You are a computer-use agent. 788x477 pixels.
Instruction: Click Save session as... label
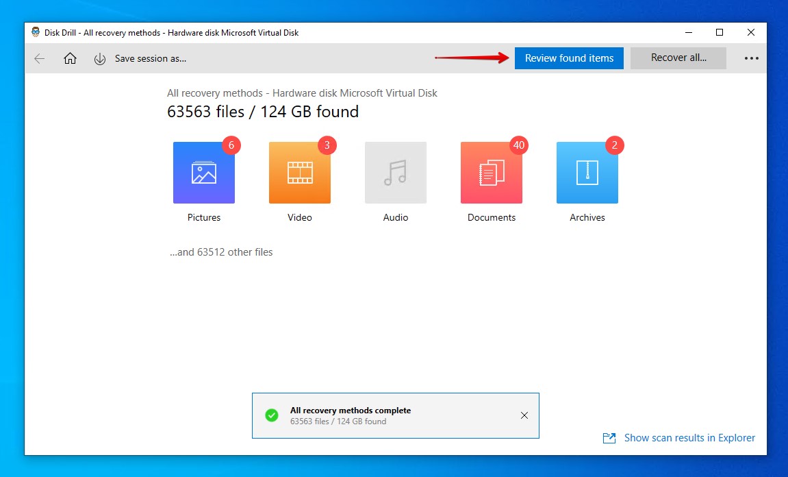coord(150,58)
